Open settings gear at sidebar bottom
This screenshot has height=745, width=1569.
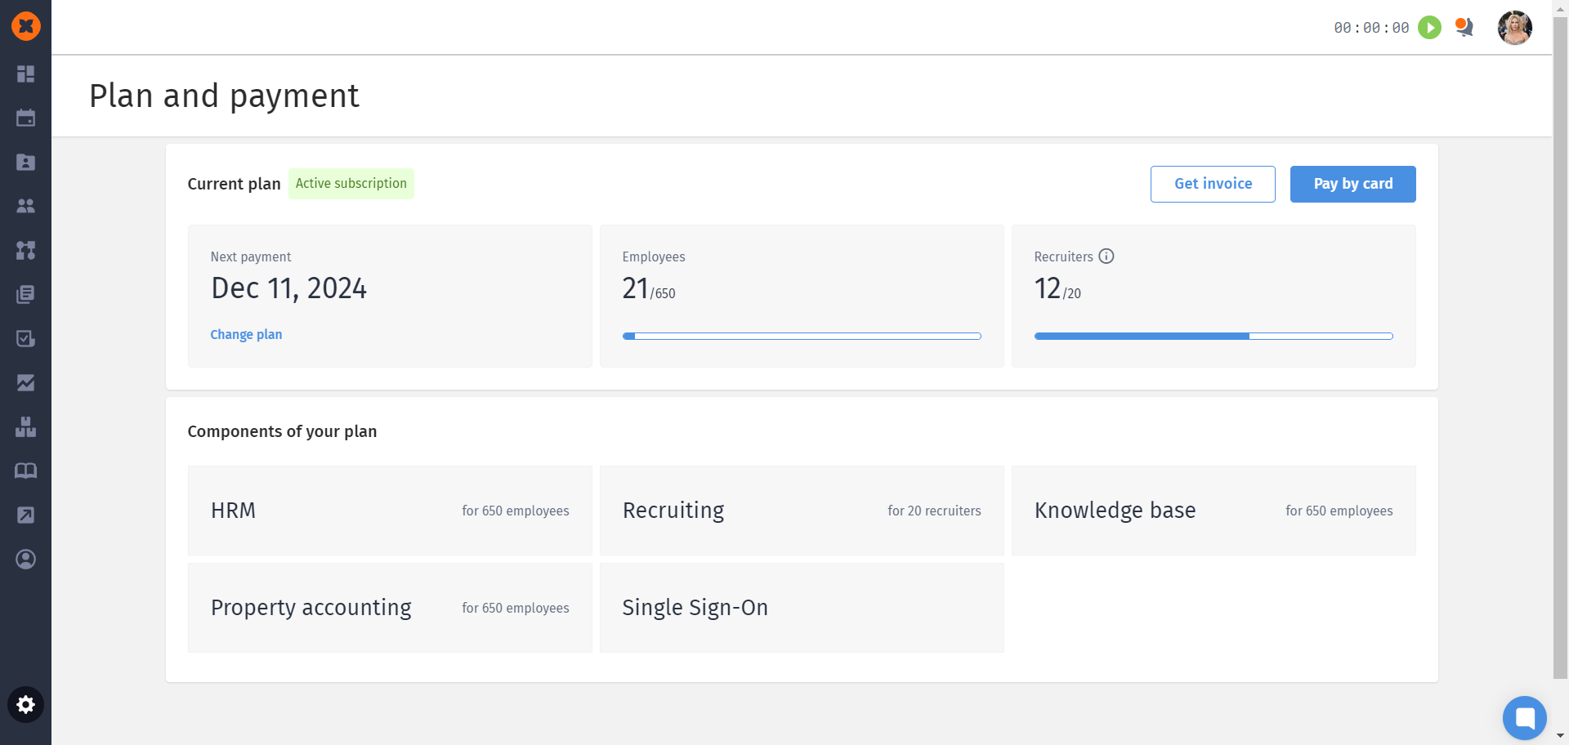pyautogui.click(x=26, y=705)
